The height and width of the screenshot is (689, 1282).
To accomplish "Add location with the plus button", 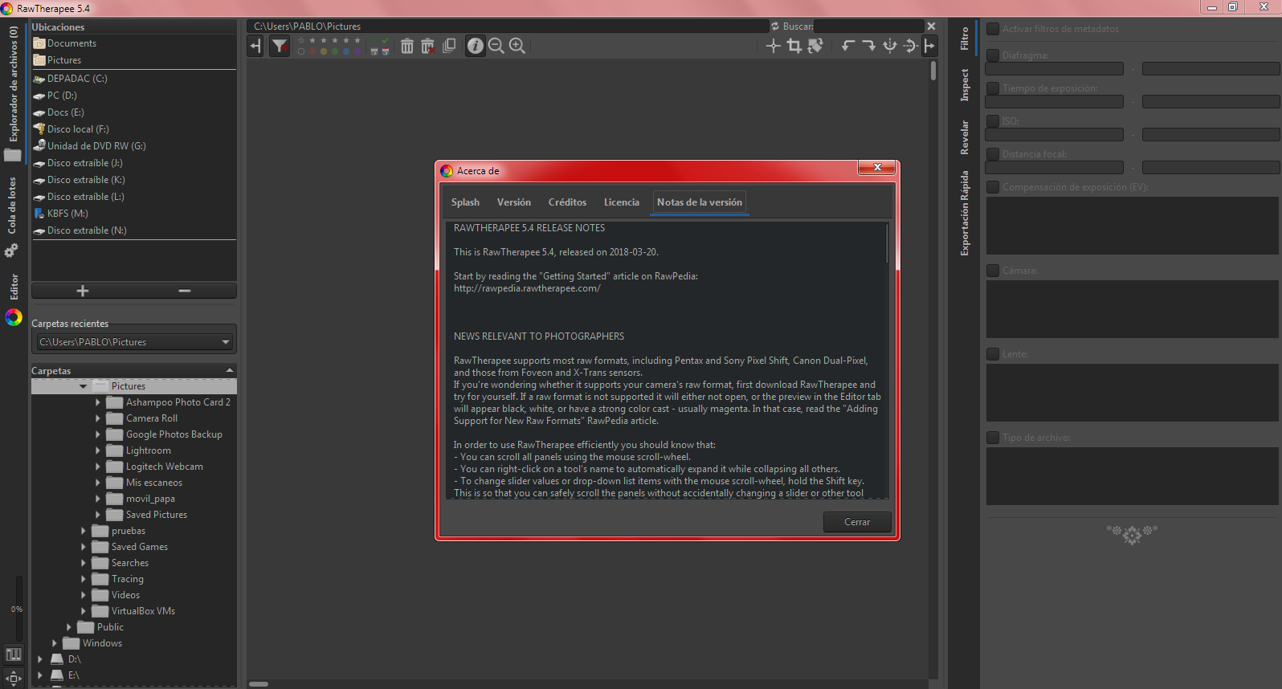I will [x=83, y=291].
